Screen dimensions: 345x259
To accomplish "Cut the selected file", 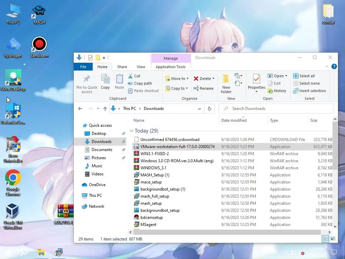I will pyautogui.click(x=134, y=76).
